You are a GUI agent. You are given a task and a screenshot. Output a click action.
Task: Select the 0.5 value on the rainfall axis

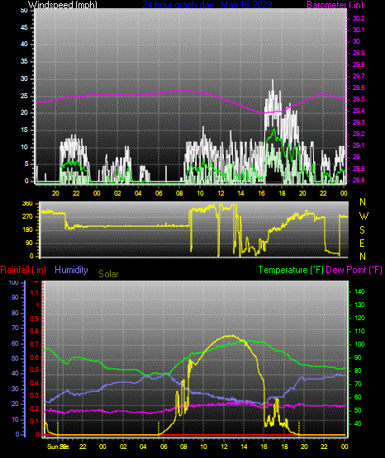pos(35,370)
